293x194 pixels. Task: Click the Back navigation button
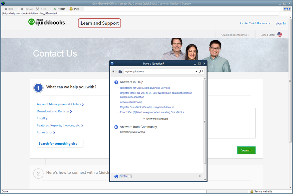[9, 9]
